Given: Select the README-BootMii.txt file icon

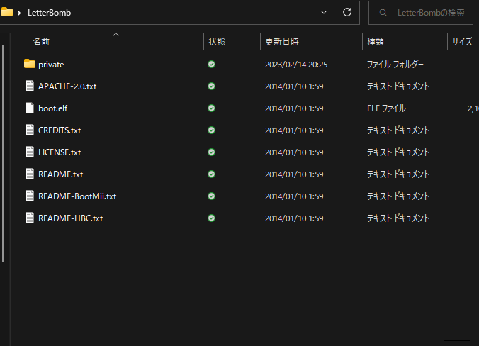Looking at the screenshot, I should 30,196.
